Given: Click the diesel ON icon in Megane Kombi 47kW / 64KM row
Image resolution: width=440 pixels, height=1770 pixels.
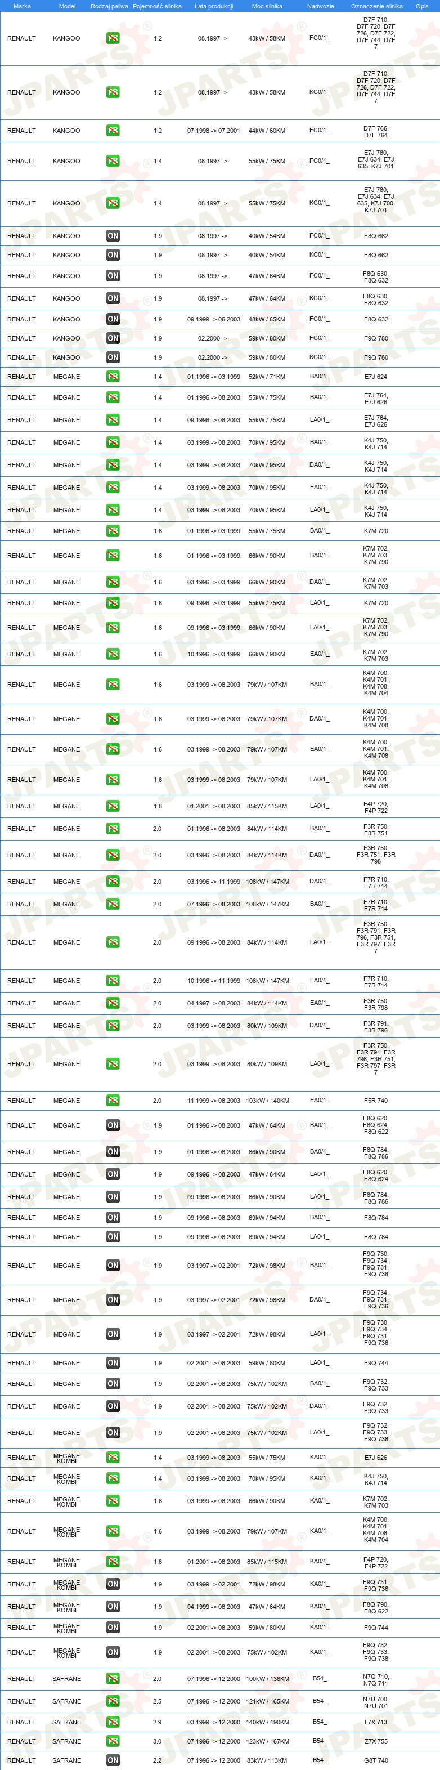Looking at the screenshot, I should point(113,1607).
